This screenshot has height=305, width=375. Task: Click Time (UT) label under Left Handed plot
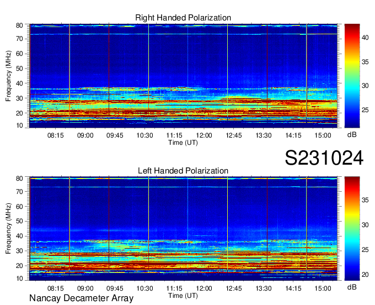(x=183, y=296)
